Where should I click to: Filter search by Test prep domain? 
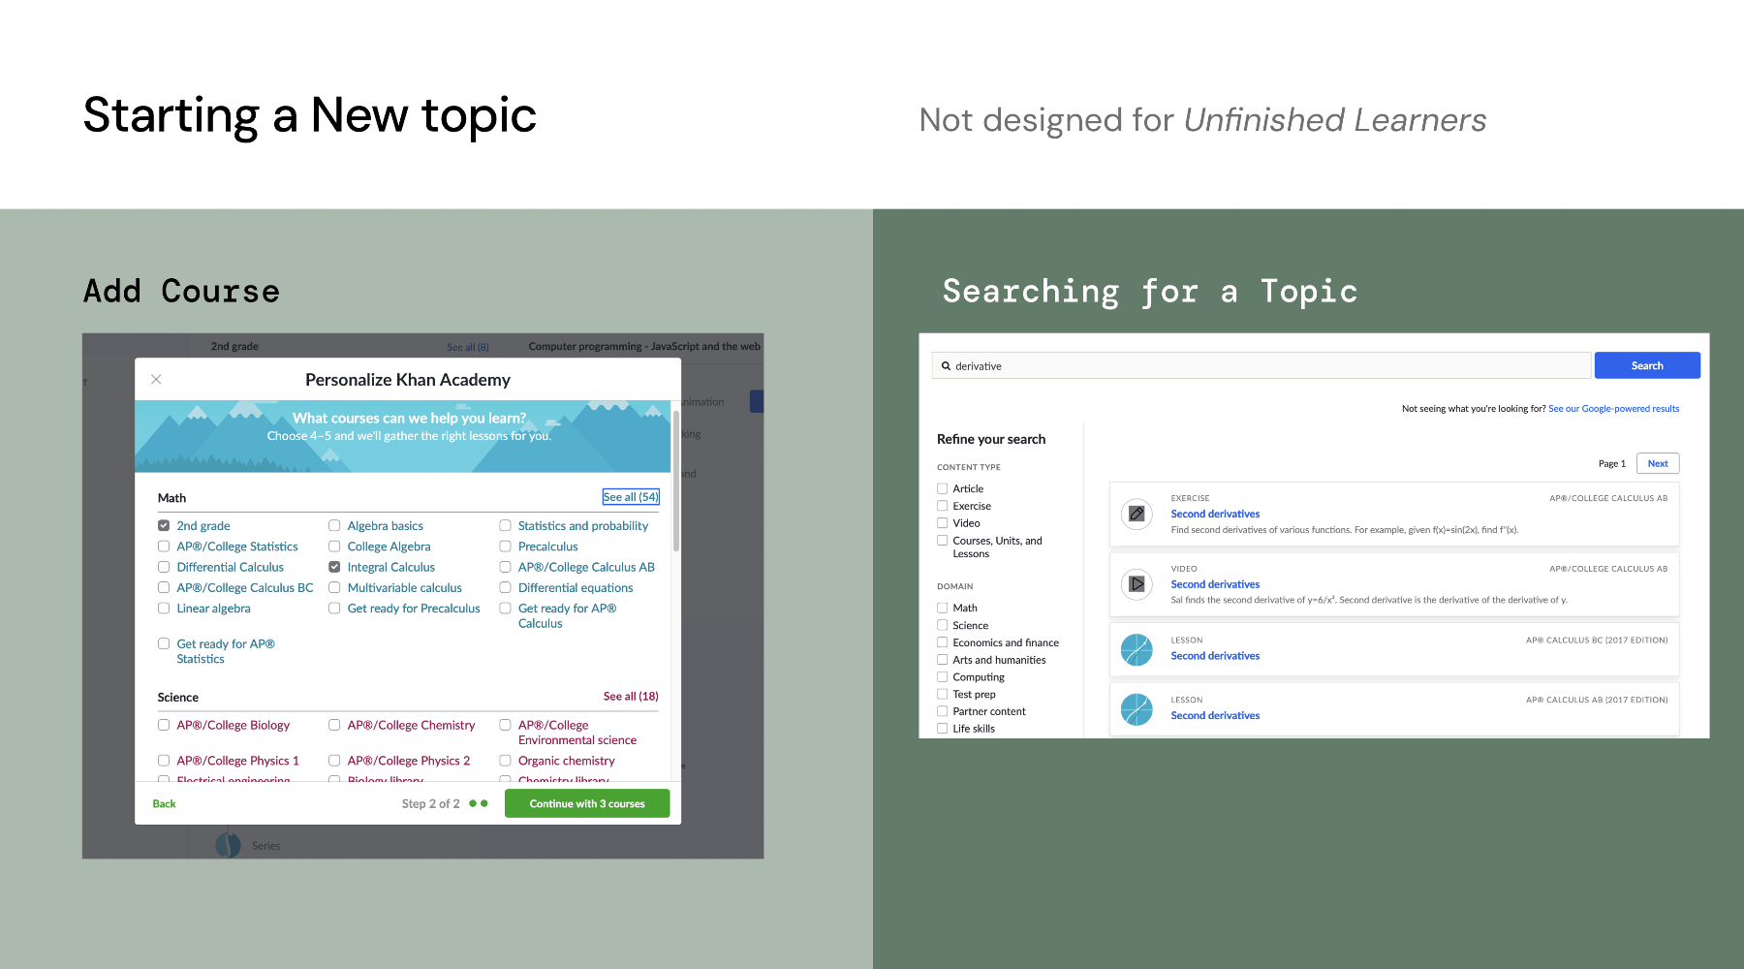point(942,694)
